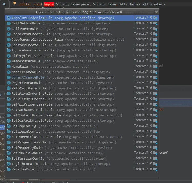The image size is (192, 183).
Task: Click module folder icon on MemoryUserRule row
Action: (x=155, y=61)
